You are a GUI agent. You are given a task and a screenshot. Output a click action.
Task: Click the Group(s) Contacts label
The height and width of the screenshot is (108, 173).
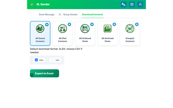130,40
